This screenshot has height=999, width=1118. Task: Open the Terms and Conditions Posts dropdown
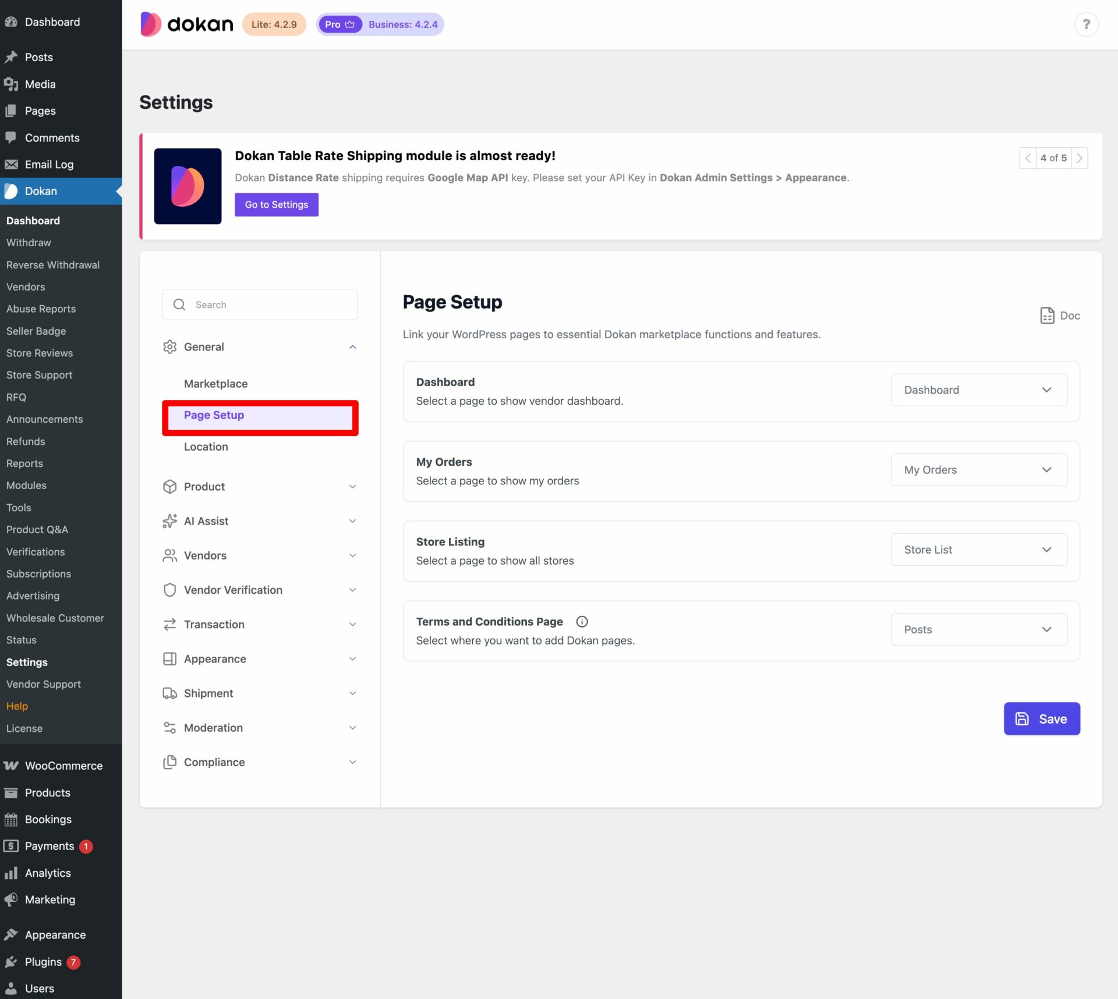coord(978,629)
